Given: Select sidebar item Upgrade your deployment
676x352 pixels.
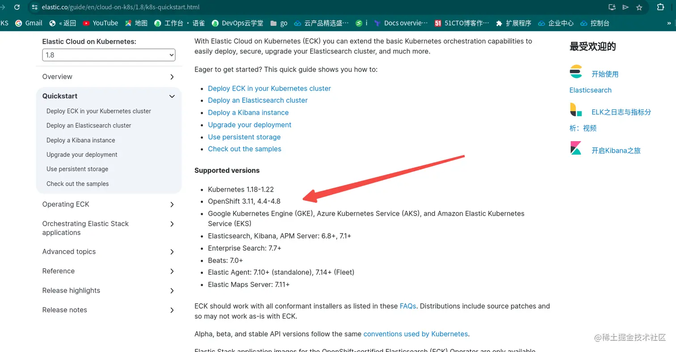Looking at the screenshot, I should [82, 155].
